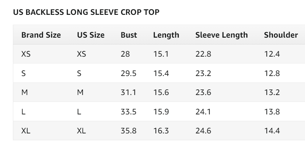The height and width of the screenshot is (141, 305).
Task: Click the sleeve length value 22.8
Action: pos(203,54)
